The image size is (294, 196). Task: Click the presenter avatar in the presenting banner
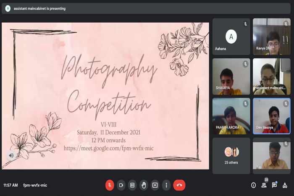pos(8,8)
